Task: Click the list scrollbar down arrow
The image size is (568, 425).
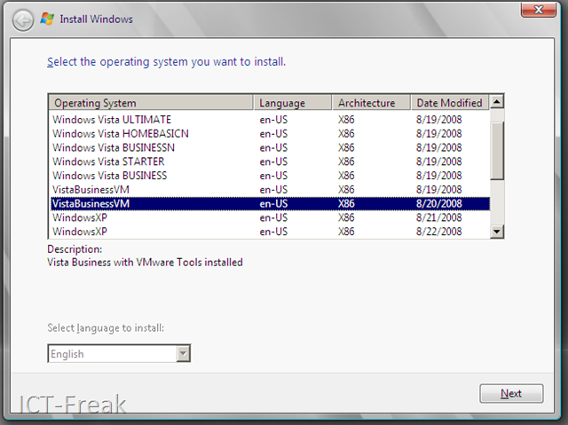Action: pyautogui.click(x=497, y=232)
